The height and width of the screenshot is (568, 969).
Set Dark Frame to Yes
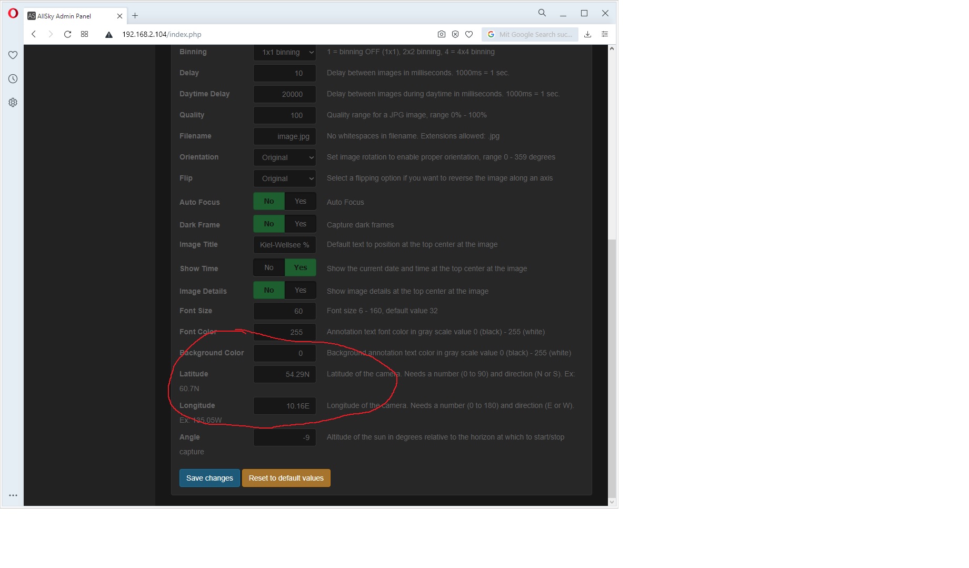301,224
